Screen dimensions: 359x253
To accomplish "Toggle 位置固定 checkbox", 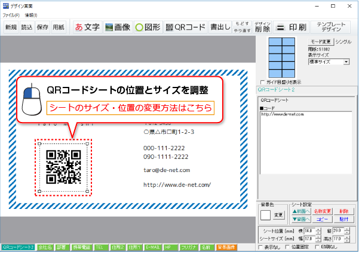I will click(287, 247).
